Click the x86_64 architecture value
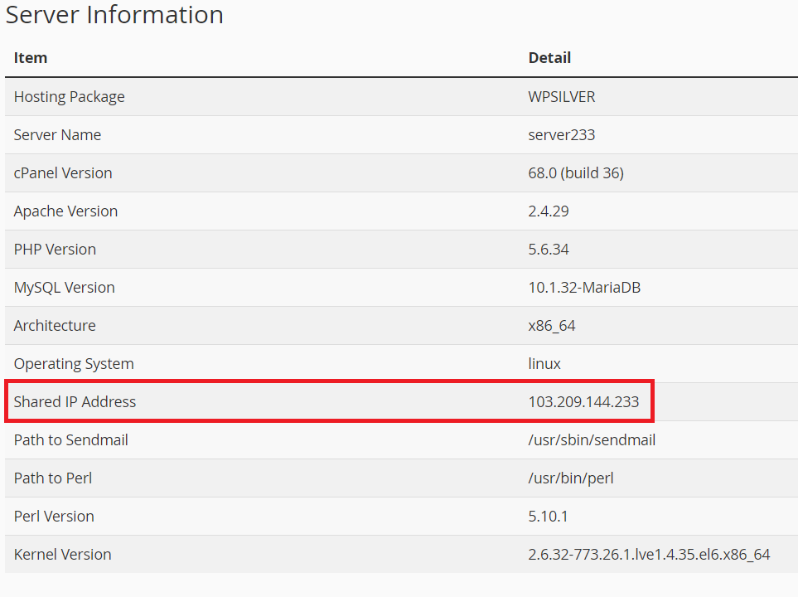The height and width of the screenshot is (597, 798). (x=552, y=326)
